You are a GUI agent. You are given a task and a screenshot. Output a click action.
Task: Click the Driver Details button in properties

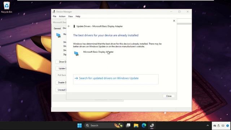[61, 62]
